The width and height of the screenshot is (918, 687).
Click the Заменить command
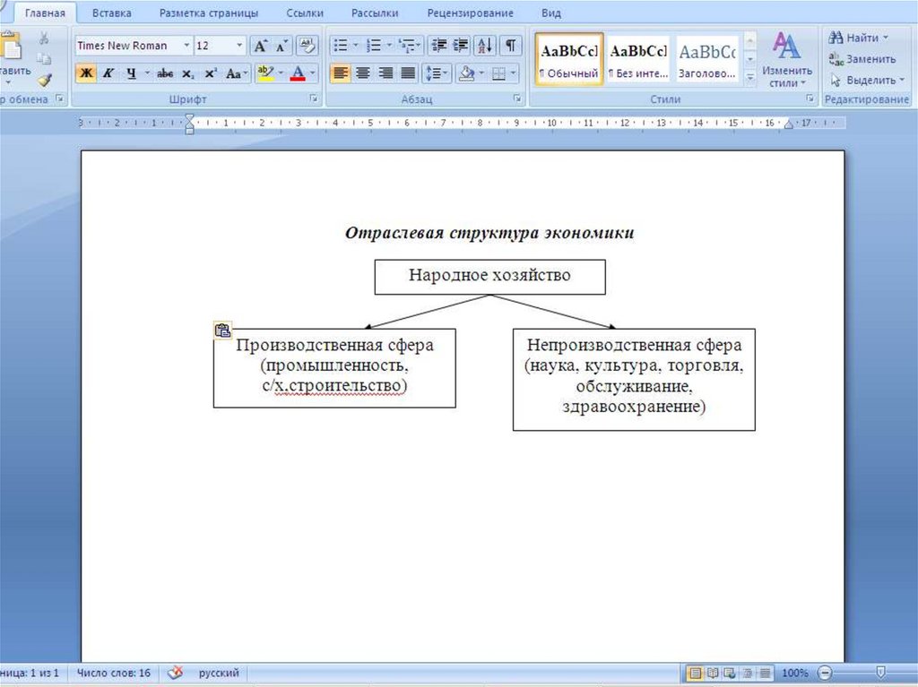pyautogui.click(x=871, y=59)
